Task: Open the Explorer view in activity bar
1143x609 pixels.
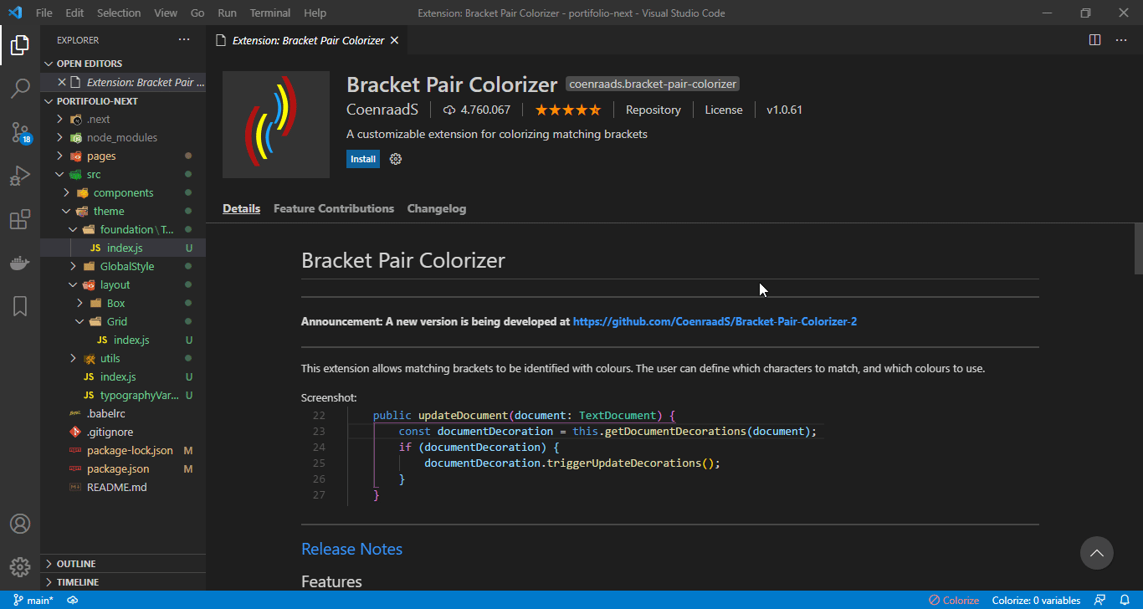Action: pos(20,45)
